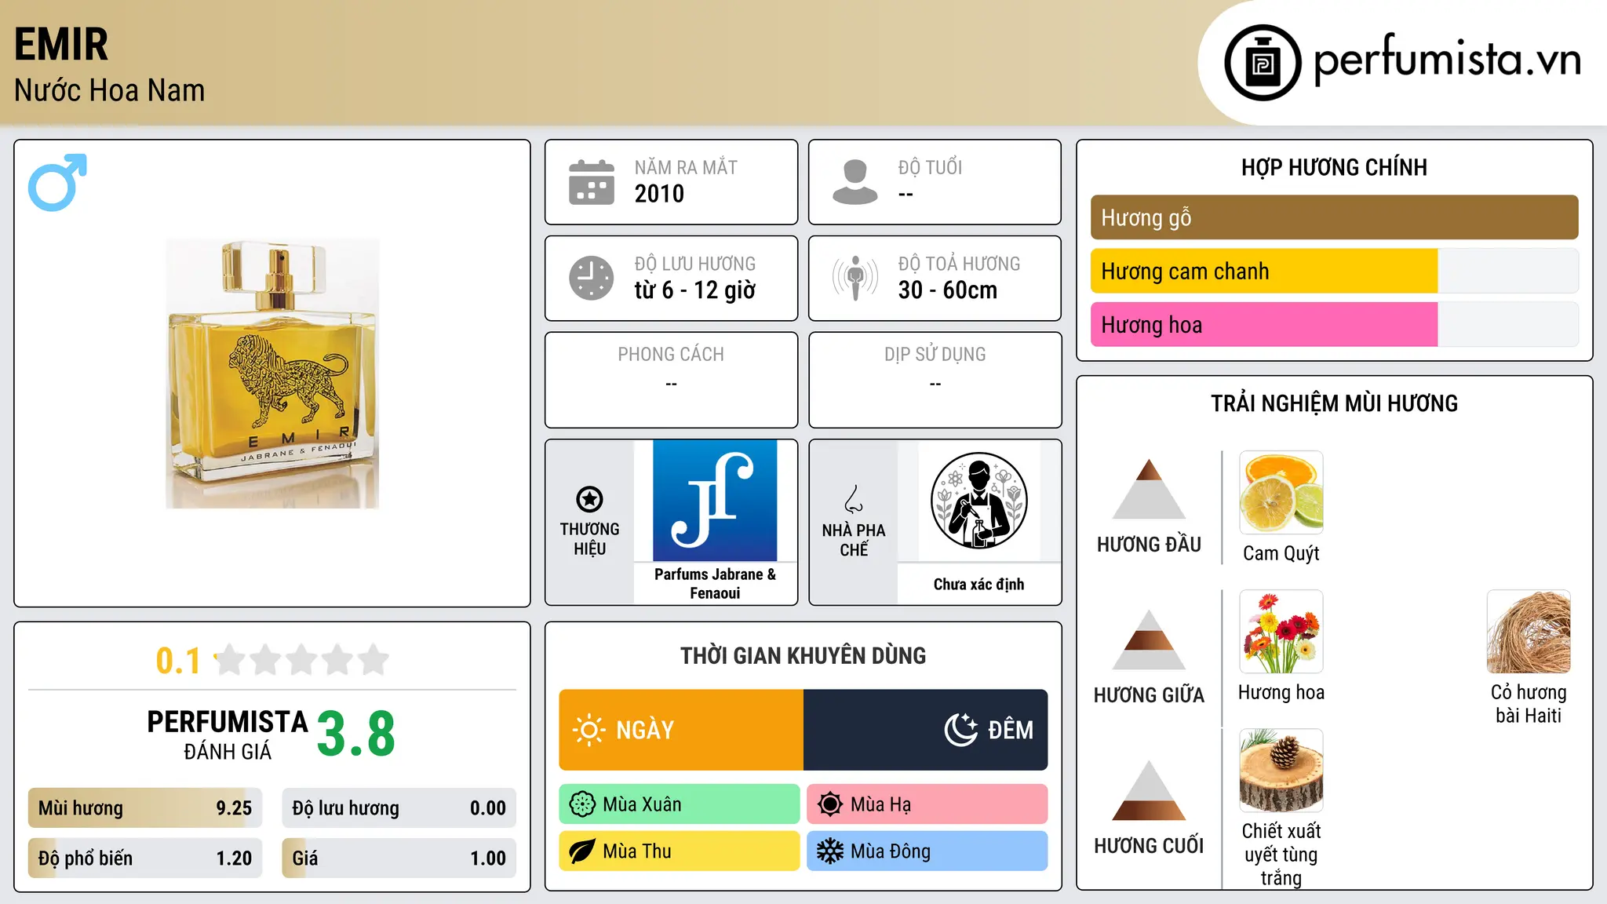Click the EMIR perfume title
The height and width of the screenshot is (904, 1607).
pyautogui.click(x=61, y=44)
